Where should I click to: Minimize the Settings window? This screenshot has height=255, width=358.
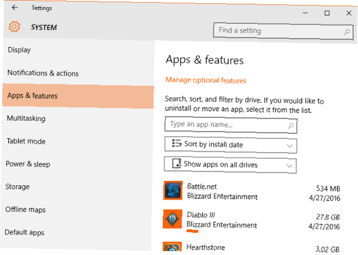[x=305, y=13]
